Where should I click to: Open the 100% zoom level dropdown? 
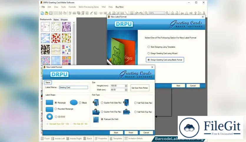click(x=164, y=13)
